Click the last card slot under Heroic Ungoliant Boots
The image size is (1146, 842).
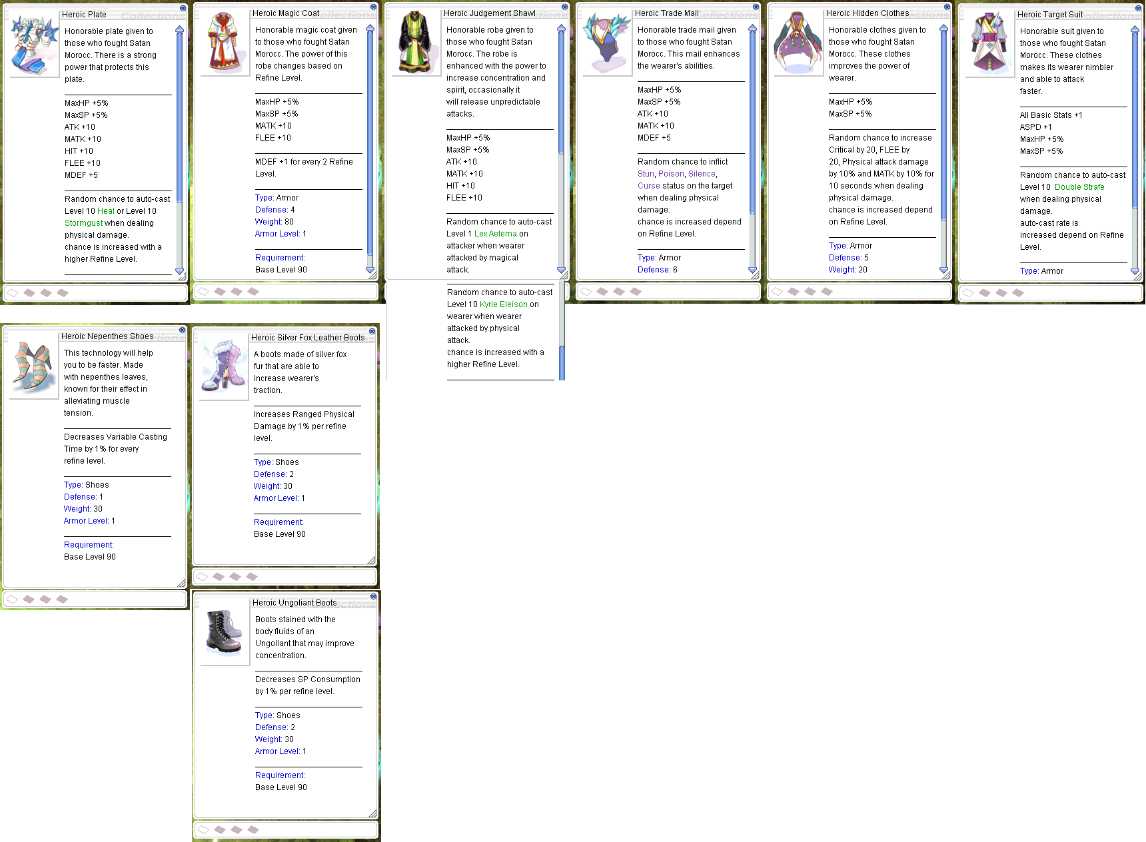253,829
